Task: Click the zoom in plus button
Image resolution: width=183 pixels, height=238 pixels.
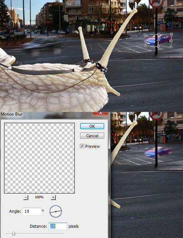Action: point(53,198)
